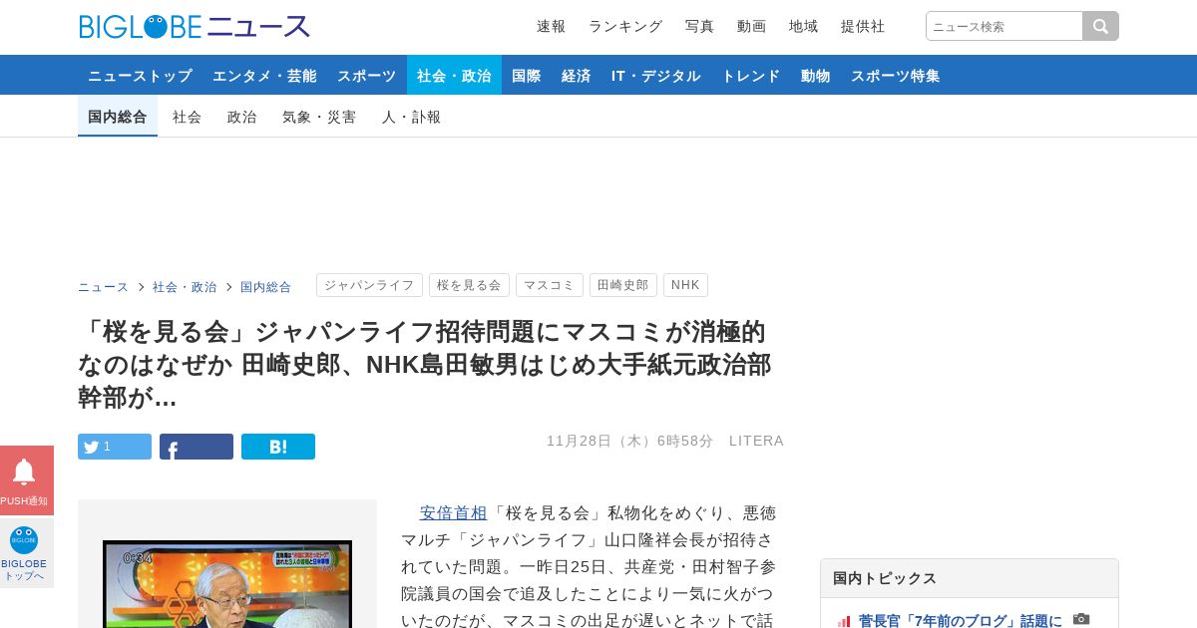Click the 桜を見る会 tag
The height and width of the screenshot is (628, 1197).
pos(469,285)
